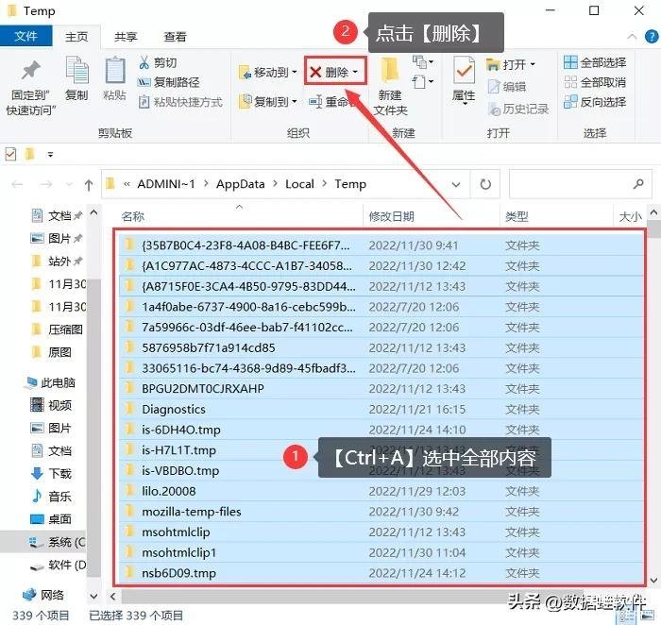Click ADMINI~1 in the address path
The height and width of the screenshot is (625, 661).
point(166,184)
